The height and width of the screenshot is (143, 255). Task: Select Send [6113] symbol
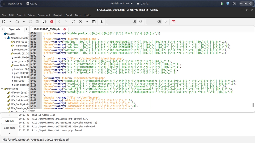click(21, 42)
